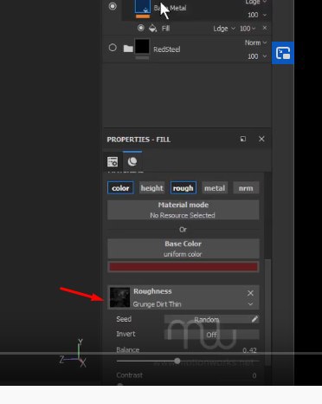Select the Fill effect row name
The width and height of the screenshot is (322, 404).
click(x=165, y=29)
